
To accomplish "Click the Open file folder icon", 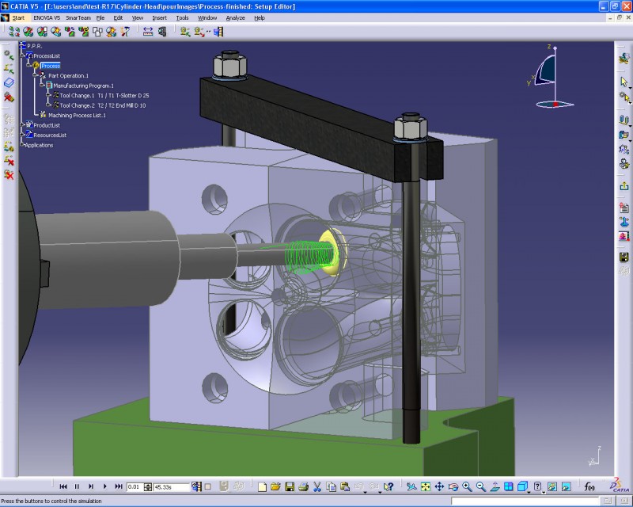I will tap(276, 486).
